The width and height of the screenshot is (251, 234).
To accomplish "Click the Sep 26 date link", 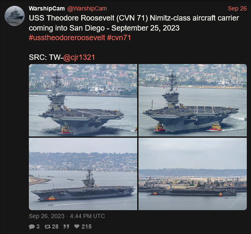I will coord(237,8).
